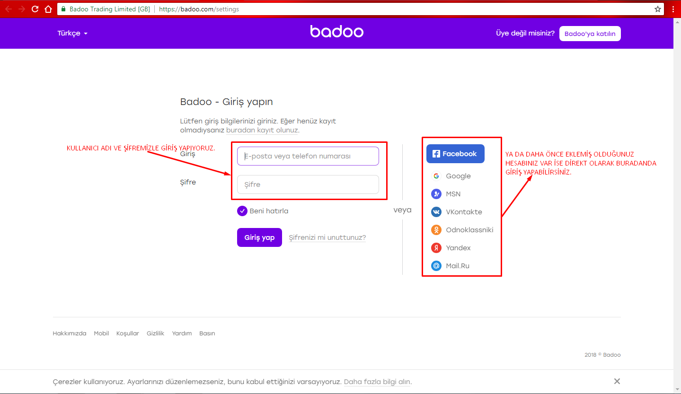
Task: Open the Hakkımızda footer link
Action: coord(70,333)
